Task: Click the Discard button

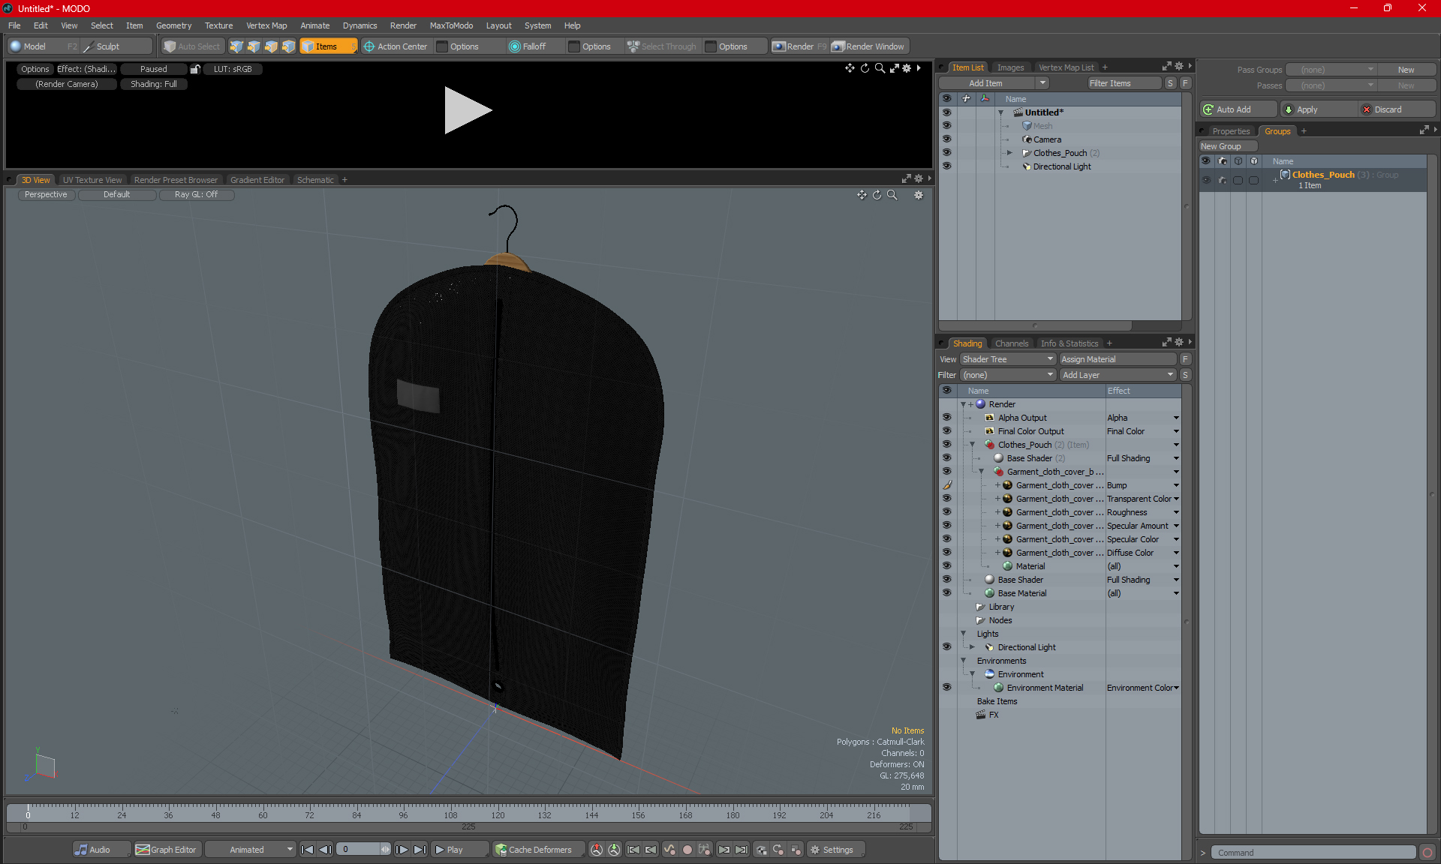Action: pos(1397,109)
